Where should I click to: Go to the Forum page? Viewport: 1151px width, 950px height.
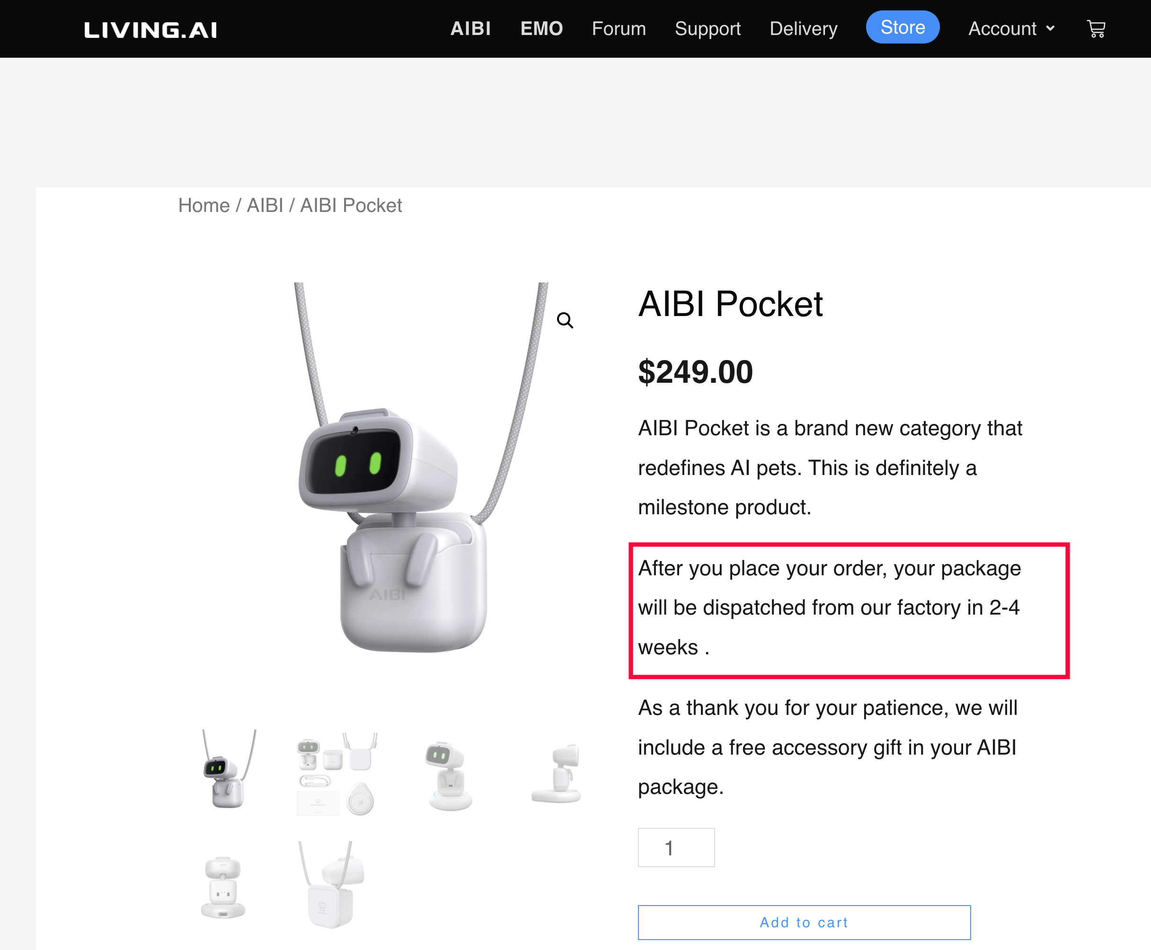pos(619,28)
